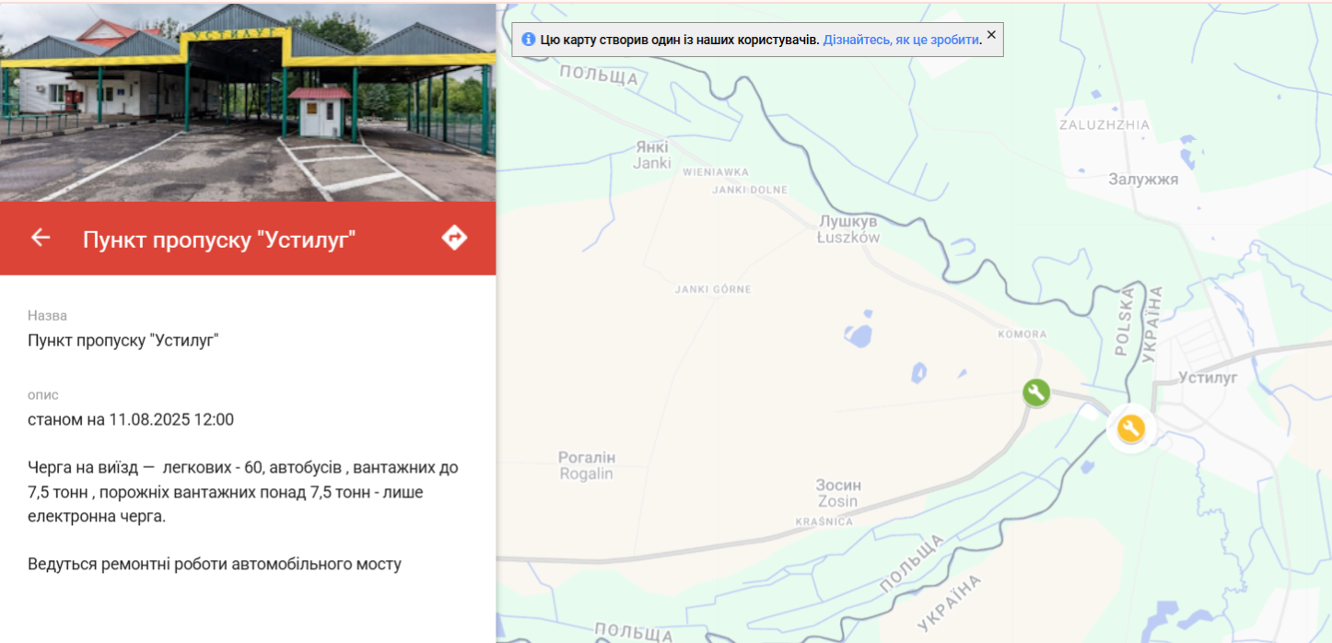Click the "станом на 11.08.2025 12:00" description text
The width and height of the screenshot is (1332, 643).
(131, 420)
